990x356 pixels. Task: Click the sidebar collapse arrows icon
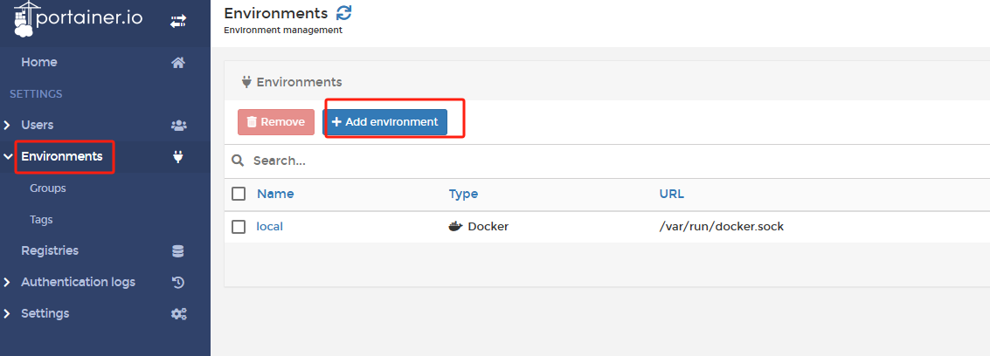(177, 20)
